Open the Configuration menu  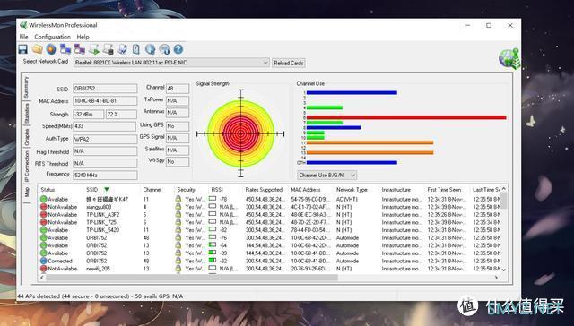coord(52,37)
